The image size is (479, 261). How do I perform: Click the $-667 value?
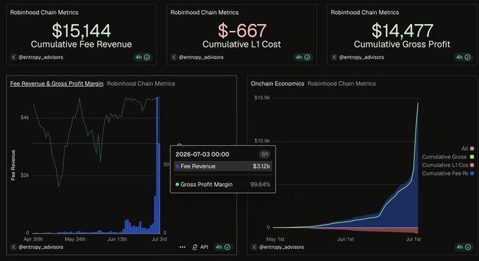pyautogui.click(x=242, y=30)
